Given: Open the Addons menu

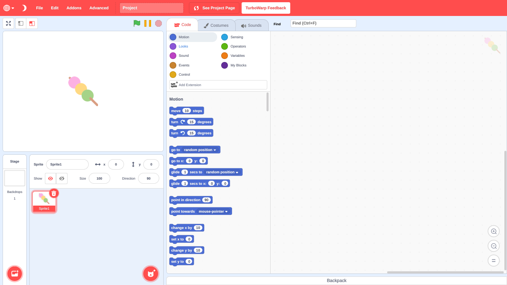Looking at the screenshot, I should 74,8.
